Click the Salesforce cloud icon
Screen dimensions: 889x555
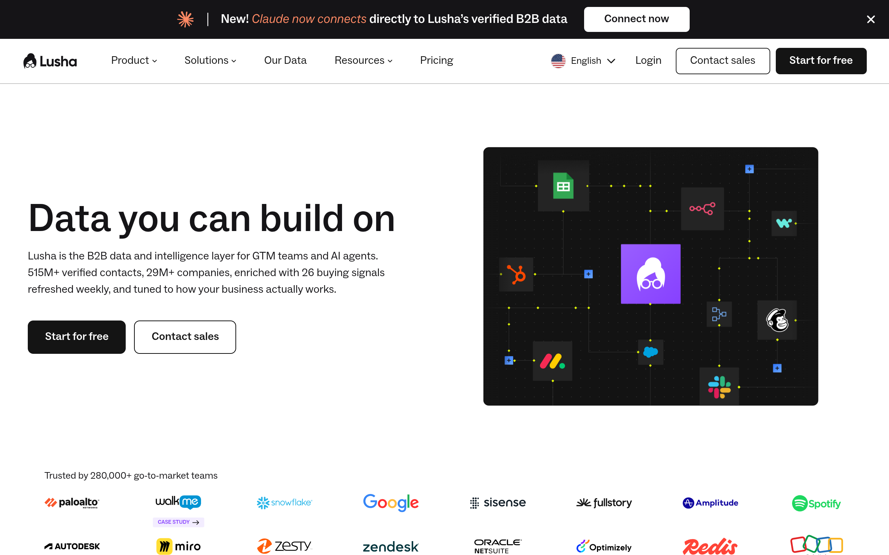(x=650, y=352)
